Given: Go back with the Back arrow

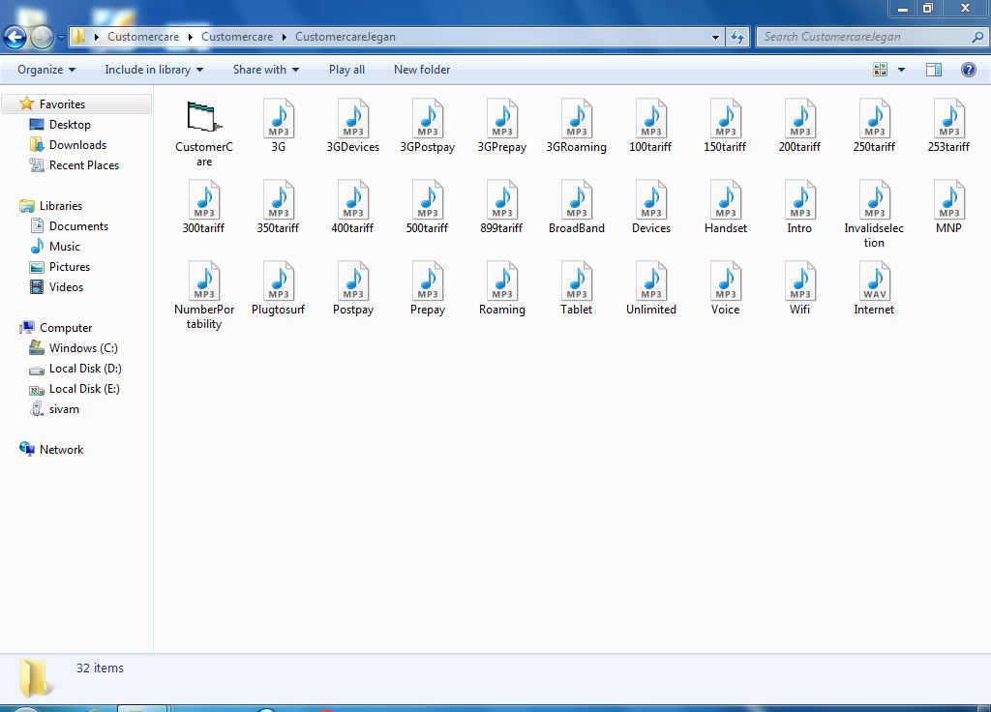Looking at the screenshot, I should (x=15, y=38).
